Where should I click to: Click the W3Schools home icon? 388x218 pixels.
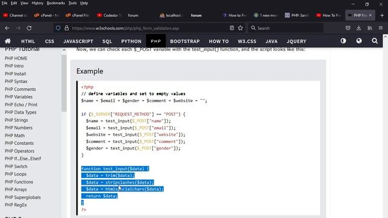[8, 41]
